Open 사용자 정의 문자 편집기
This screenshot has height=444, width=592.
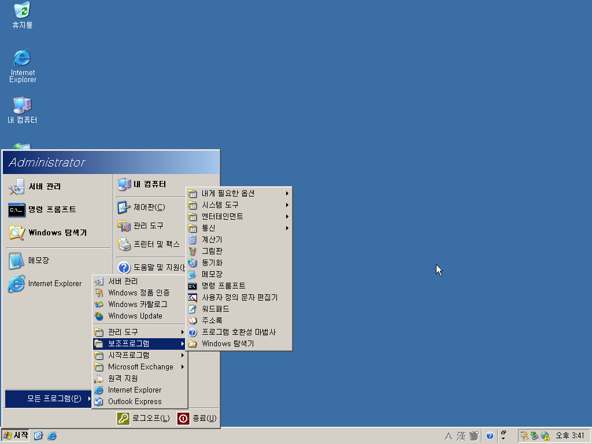[x=239, y=298]
